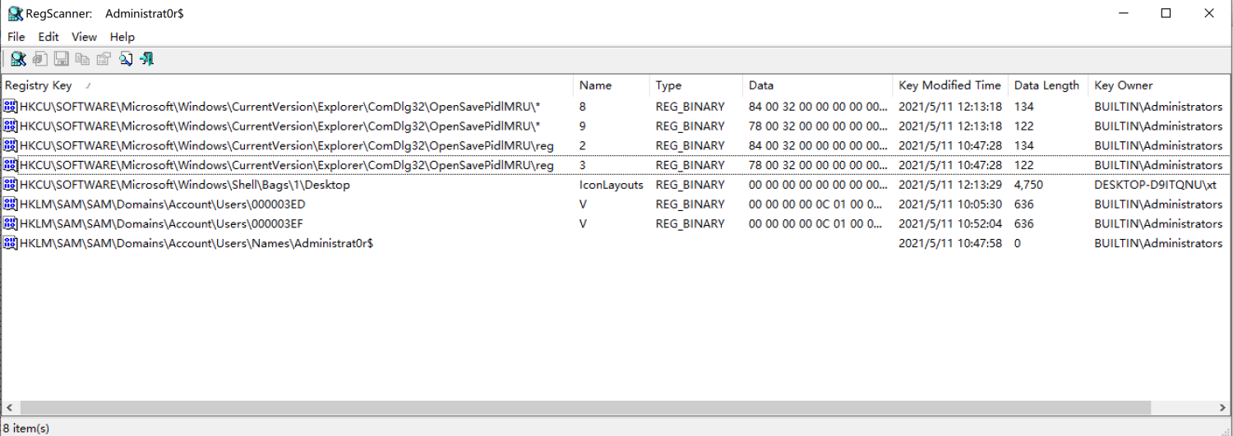Image resolution: width=1233 pixels, height=436 pixels.
Task: Click data length 0 in Administrat0r$ row
Action: [x=1018, y=243]
